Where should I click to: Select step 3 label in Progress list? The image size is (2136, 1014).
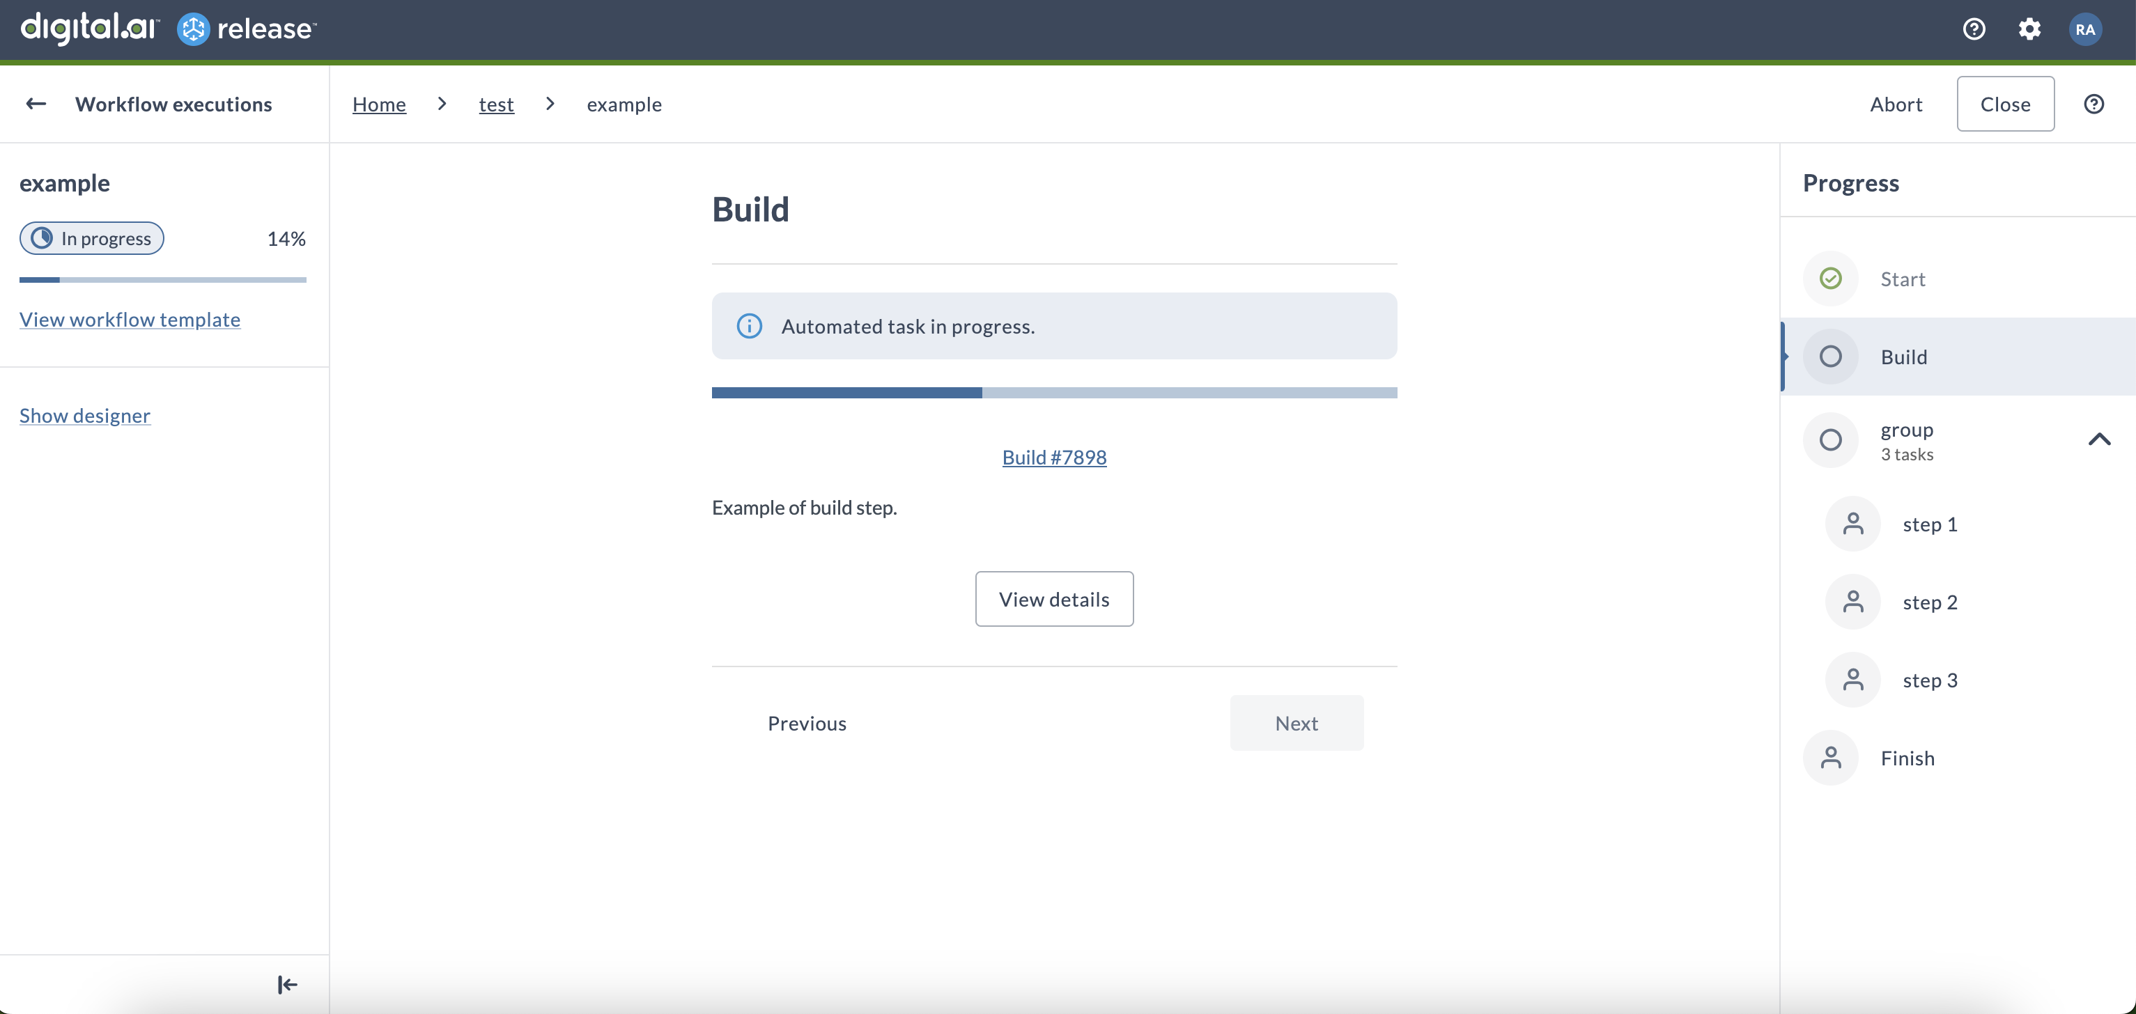click(1930, 680)
